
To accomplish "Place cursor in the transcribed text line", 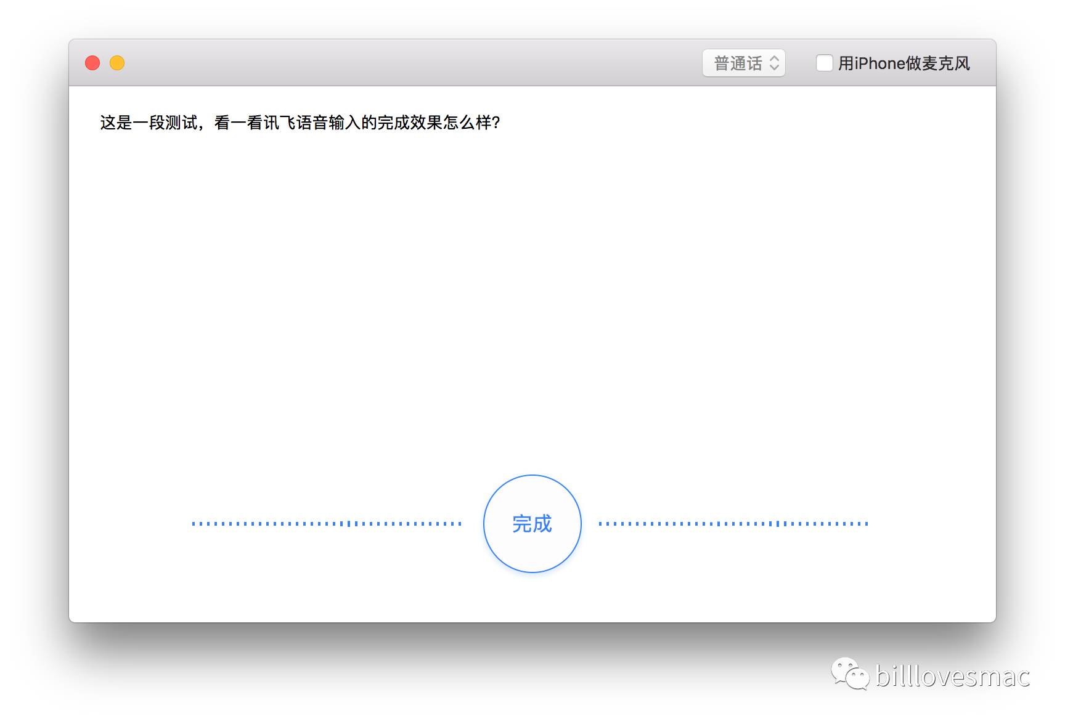I will point(300,123).
